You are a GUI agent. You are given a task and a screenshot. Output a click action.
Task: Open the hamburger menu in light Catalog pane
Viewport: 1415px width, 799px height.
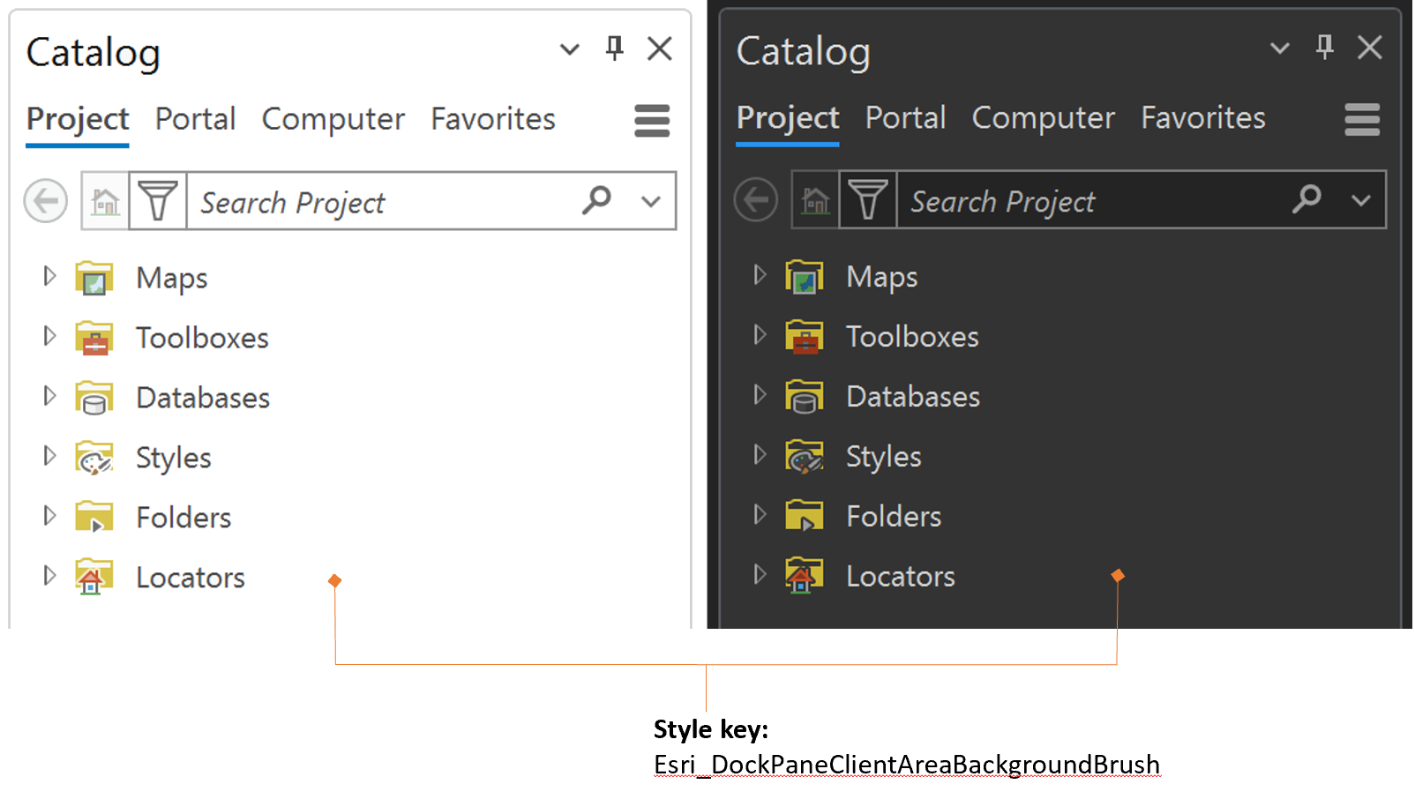[x=652, y=121]
